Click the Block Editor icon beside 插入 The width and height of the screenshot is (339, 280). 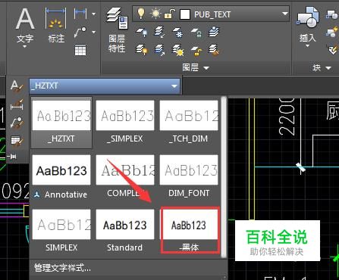pyautogui.click(x=332, y=33)
